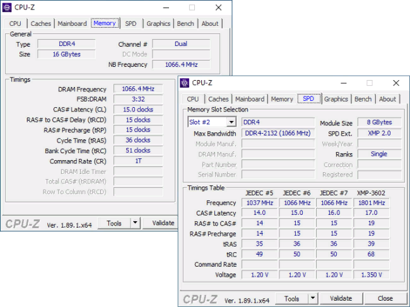Expand the Tools dropdown arrow in the SPD window
Screen dimensions: 410x307
[x=313, y=298]
